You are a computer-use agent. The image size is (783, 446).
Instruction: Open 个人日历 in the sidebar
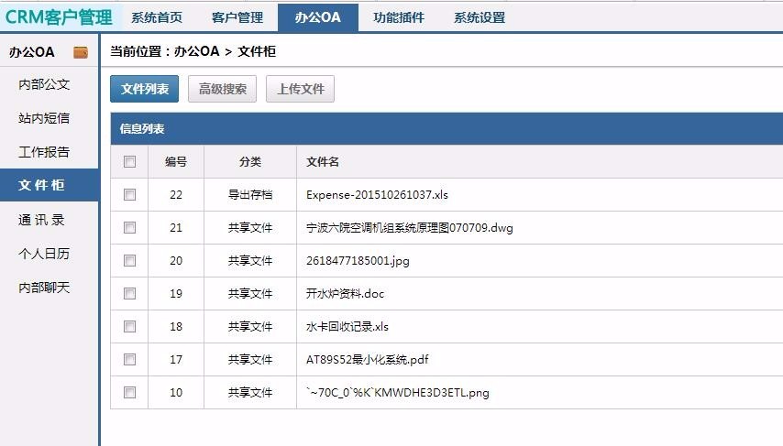44,254
